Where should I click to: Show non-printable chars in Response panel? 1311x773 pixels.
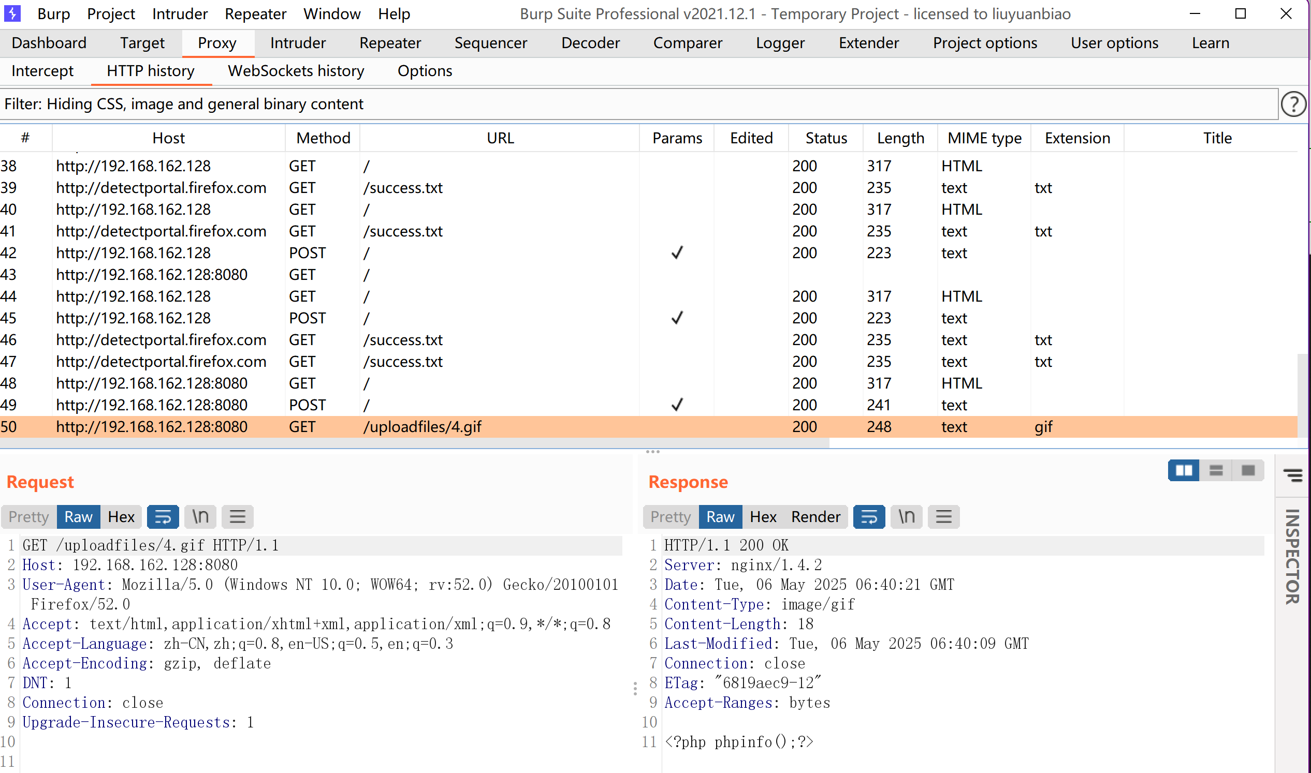coord(906,517)
